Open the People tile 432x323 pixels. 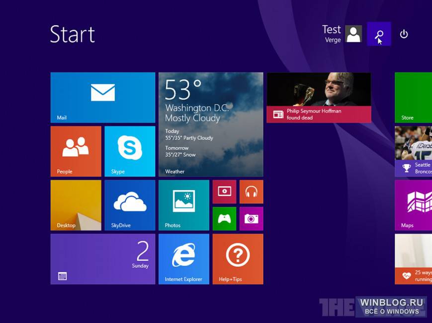click(x=76, y=151)
